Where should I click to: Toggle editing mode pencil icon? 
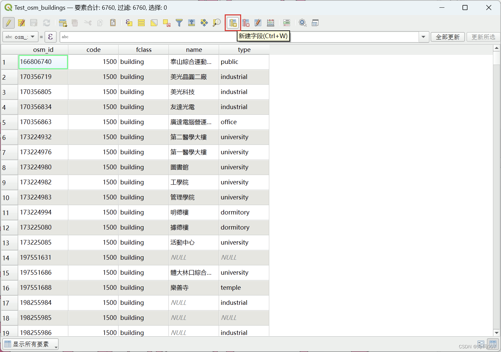pos(9,23)
